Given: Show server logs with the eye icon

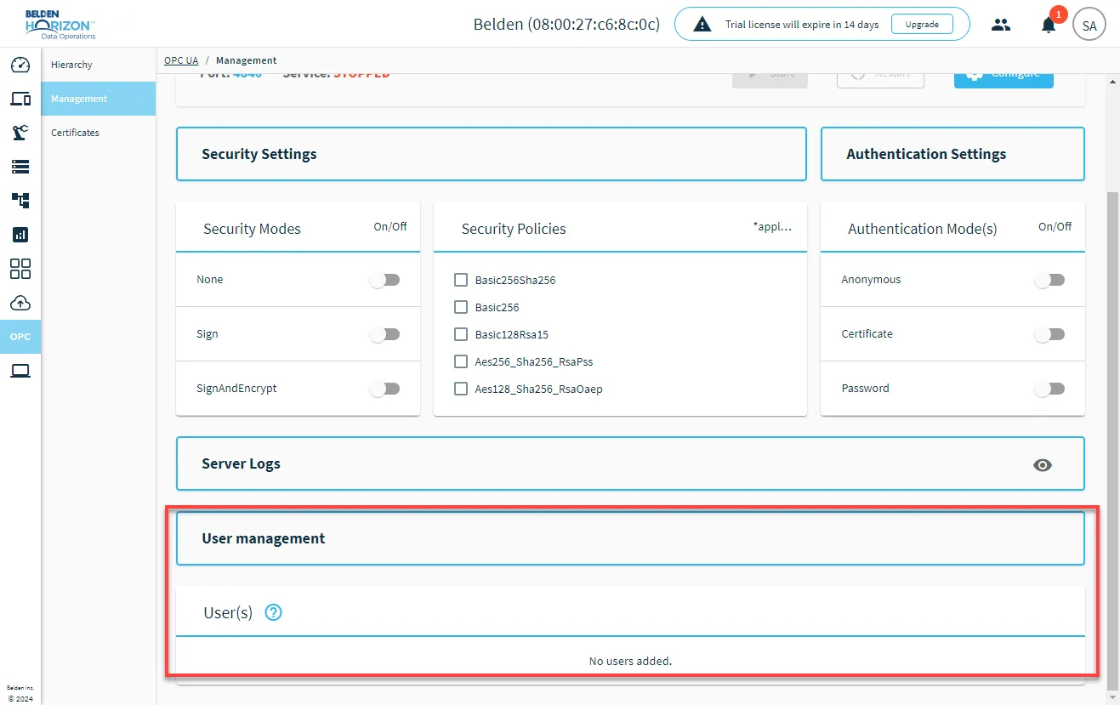Looking at the screenshot, I should pyautogui.click(x=1043, y=464).
